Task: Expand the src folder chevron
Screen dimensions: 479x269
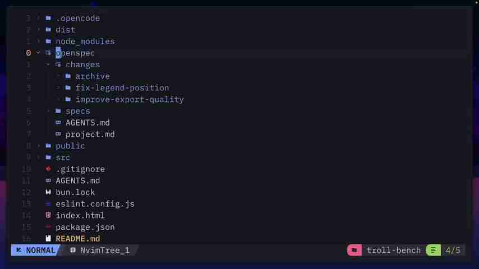Action: 38,157
